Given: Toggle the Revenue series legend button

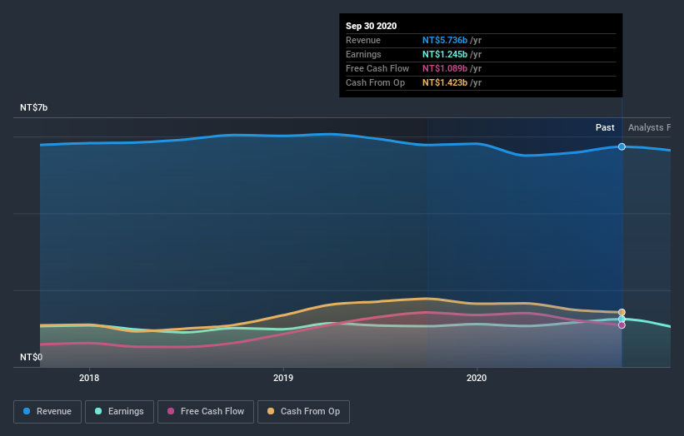Looking at the screenshot, I should point(47,412).
